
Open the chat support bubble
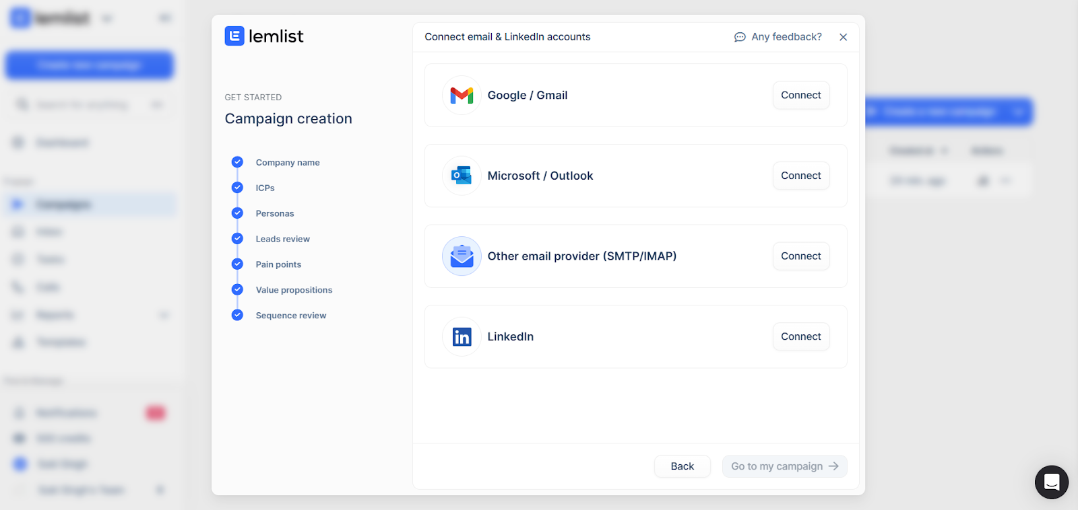1051,482
